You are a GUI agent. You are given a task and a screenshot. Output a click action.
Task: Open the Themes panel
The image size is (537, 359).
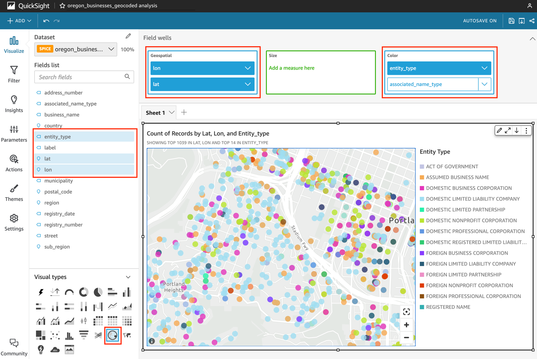[x=14, y=192]
